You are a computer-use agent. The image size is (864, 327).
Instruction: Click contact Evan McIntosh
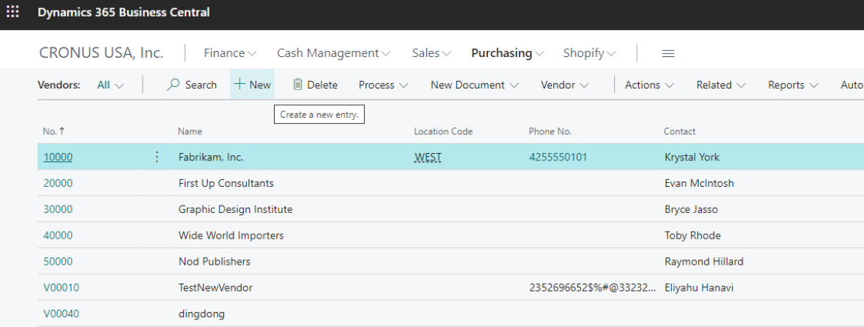pos(700,183)
